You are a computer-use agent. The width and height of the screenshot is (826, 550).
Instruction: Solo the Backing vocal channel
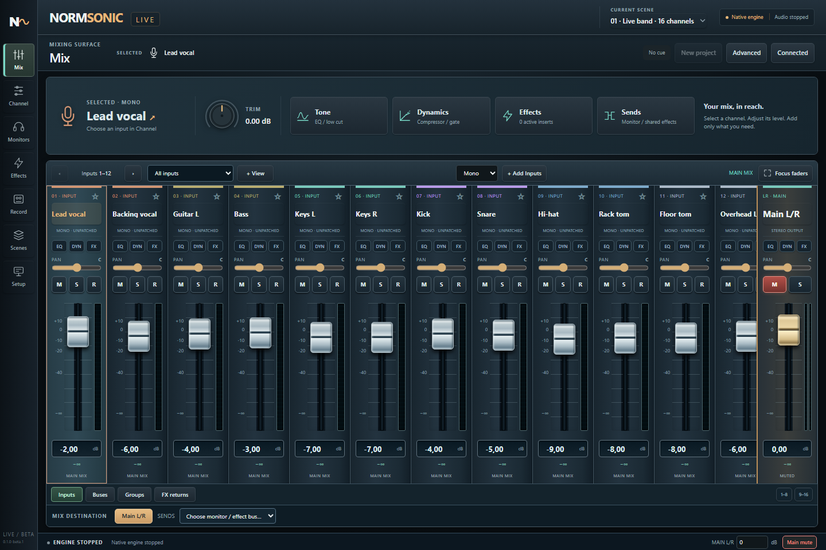137,285
